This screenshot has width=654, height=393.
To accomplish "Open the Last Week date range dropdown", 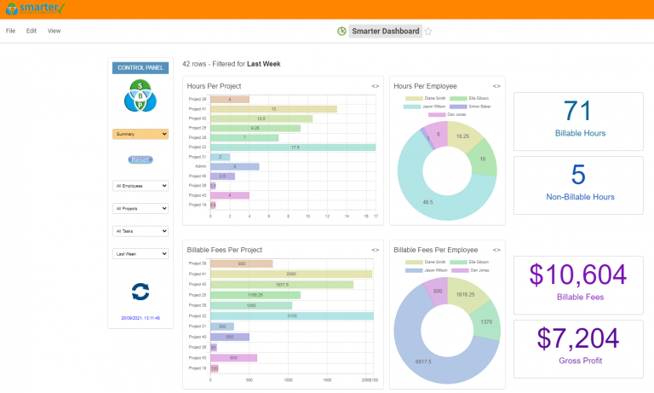I will [141, 253].
